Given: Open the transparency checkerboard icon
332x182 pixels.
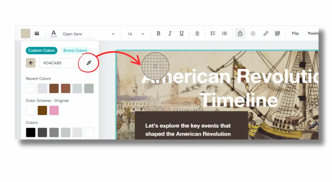Looking at the screenshot, I should (277, 33).
